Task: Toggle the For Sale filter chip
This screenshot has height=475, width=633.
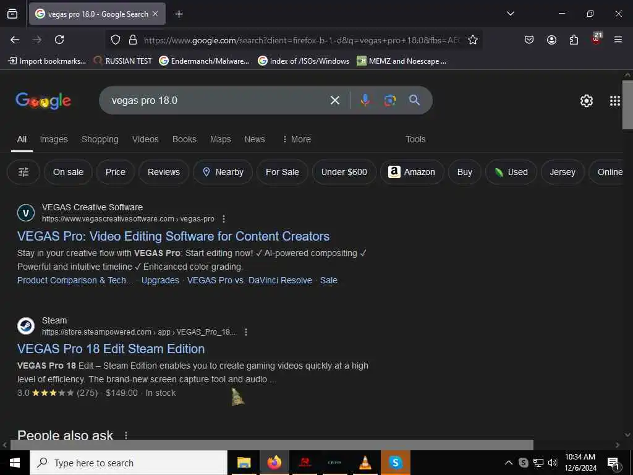Action: (x=282, y=172)
